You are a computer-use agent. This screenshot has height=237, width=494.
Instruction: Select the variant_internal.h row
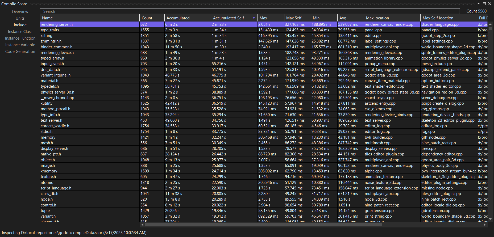pyautogui.click(x=264, y=75)
